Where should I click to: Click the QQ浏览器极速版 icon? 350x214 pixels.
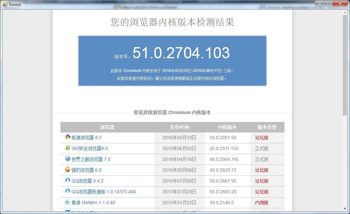click(68, 191)
